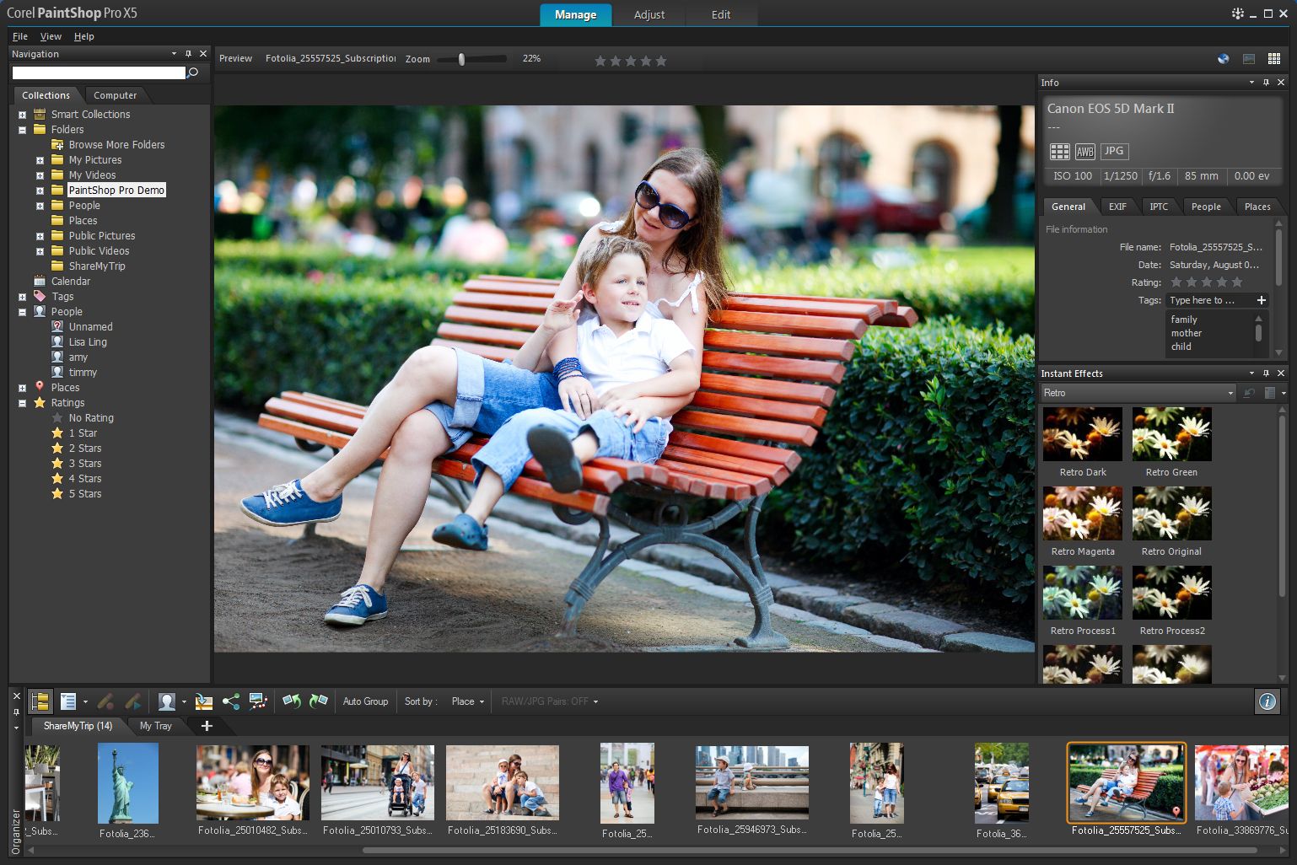The height and width of the screenshot is (865, 1297).
Task: Click the Rotate Right icon
Action: [318, 701]
